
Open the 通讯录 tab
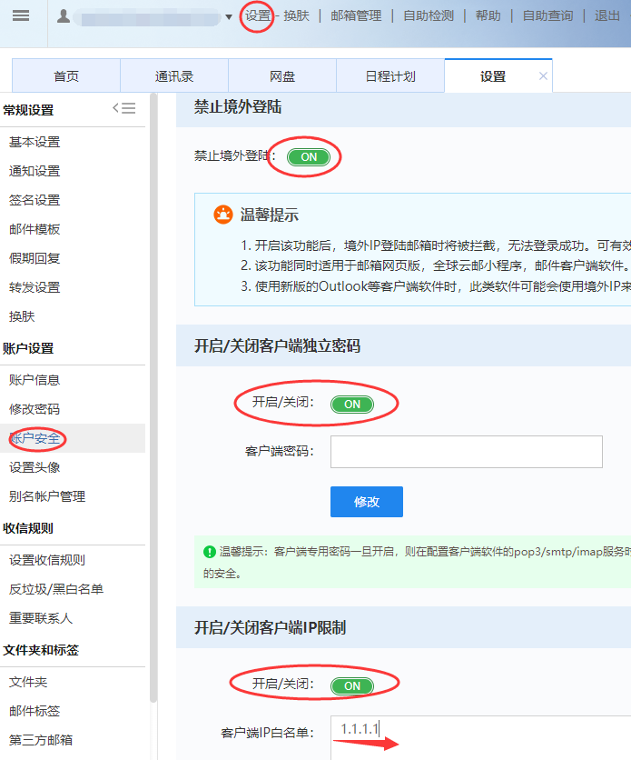pyautogui.click(x=174, y=76)
